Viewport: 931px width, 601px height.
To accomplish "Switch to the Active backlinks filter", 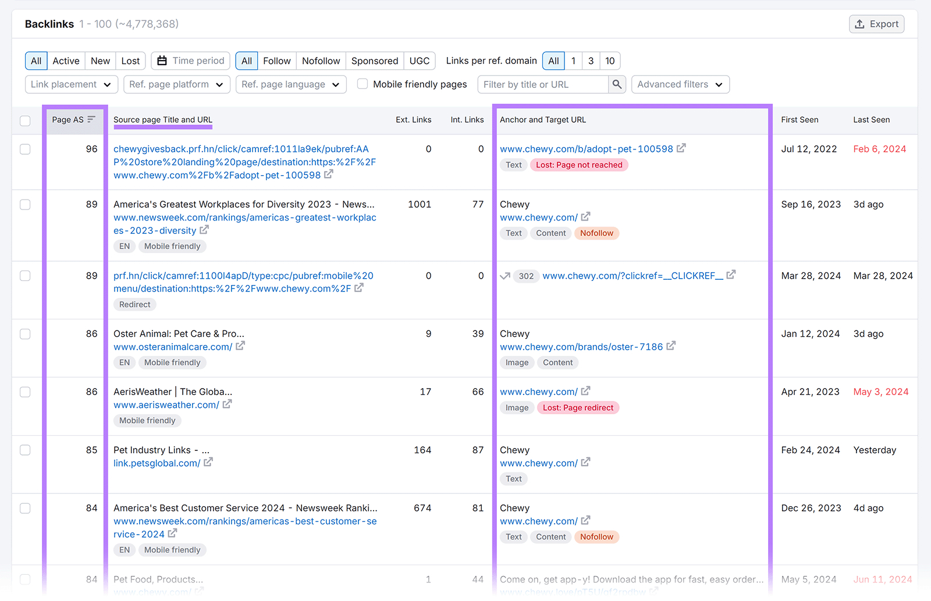I will [66, 61].
